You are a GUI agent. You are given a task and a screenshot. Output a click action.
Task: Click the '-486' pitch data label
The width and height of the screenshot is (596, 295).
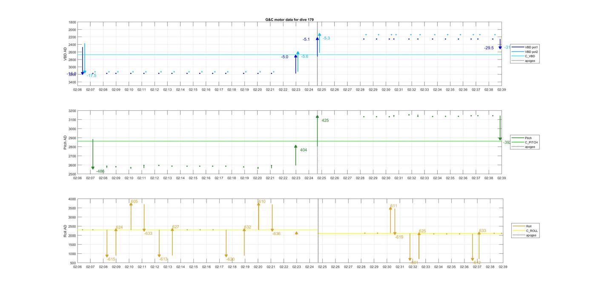click(x=100, y=172)
